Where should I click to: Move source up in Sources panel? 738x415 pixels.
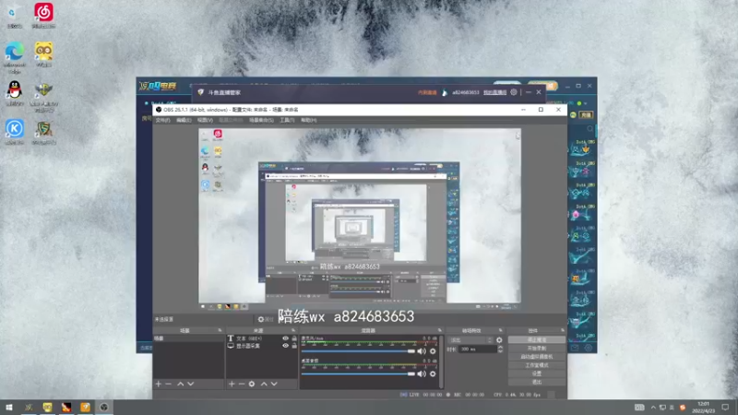coord(264,384)
